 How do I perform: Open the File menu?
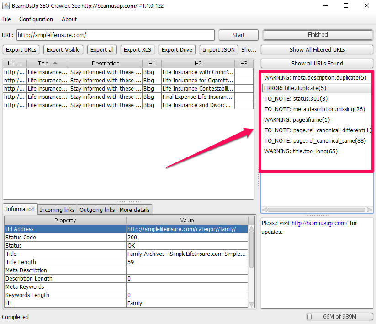click(x=6, y=19)
